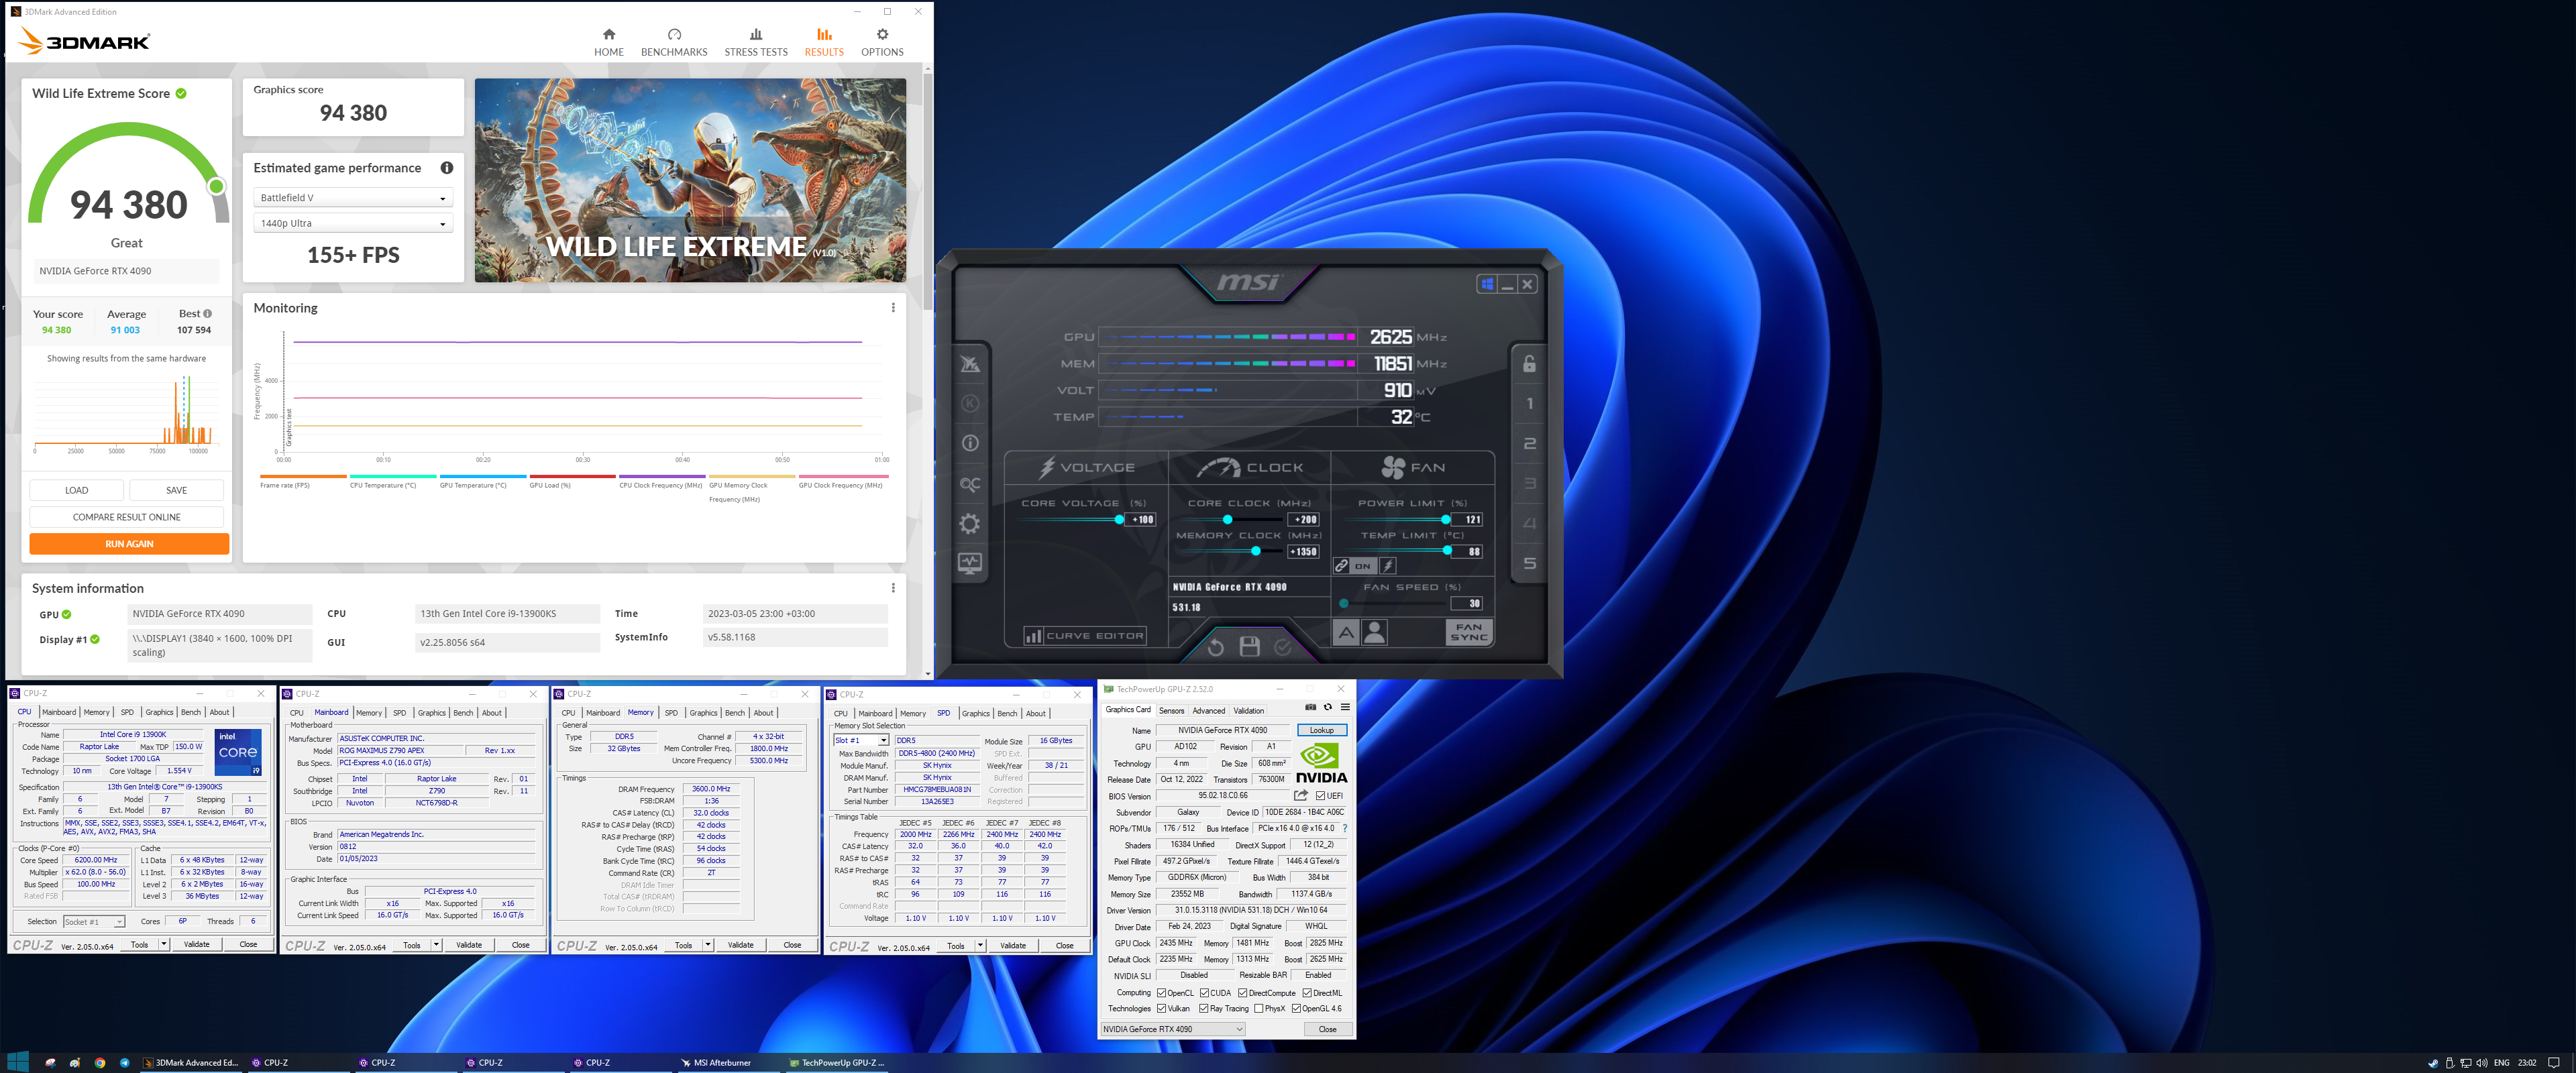This screenshot has height=1073, width=2576.
Task: Click the Core Clock slider handle
Action: [x=1227, y=519]
